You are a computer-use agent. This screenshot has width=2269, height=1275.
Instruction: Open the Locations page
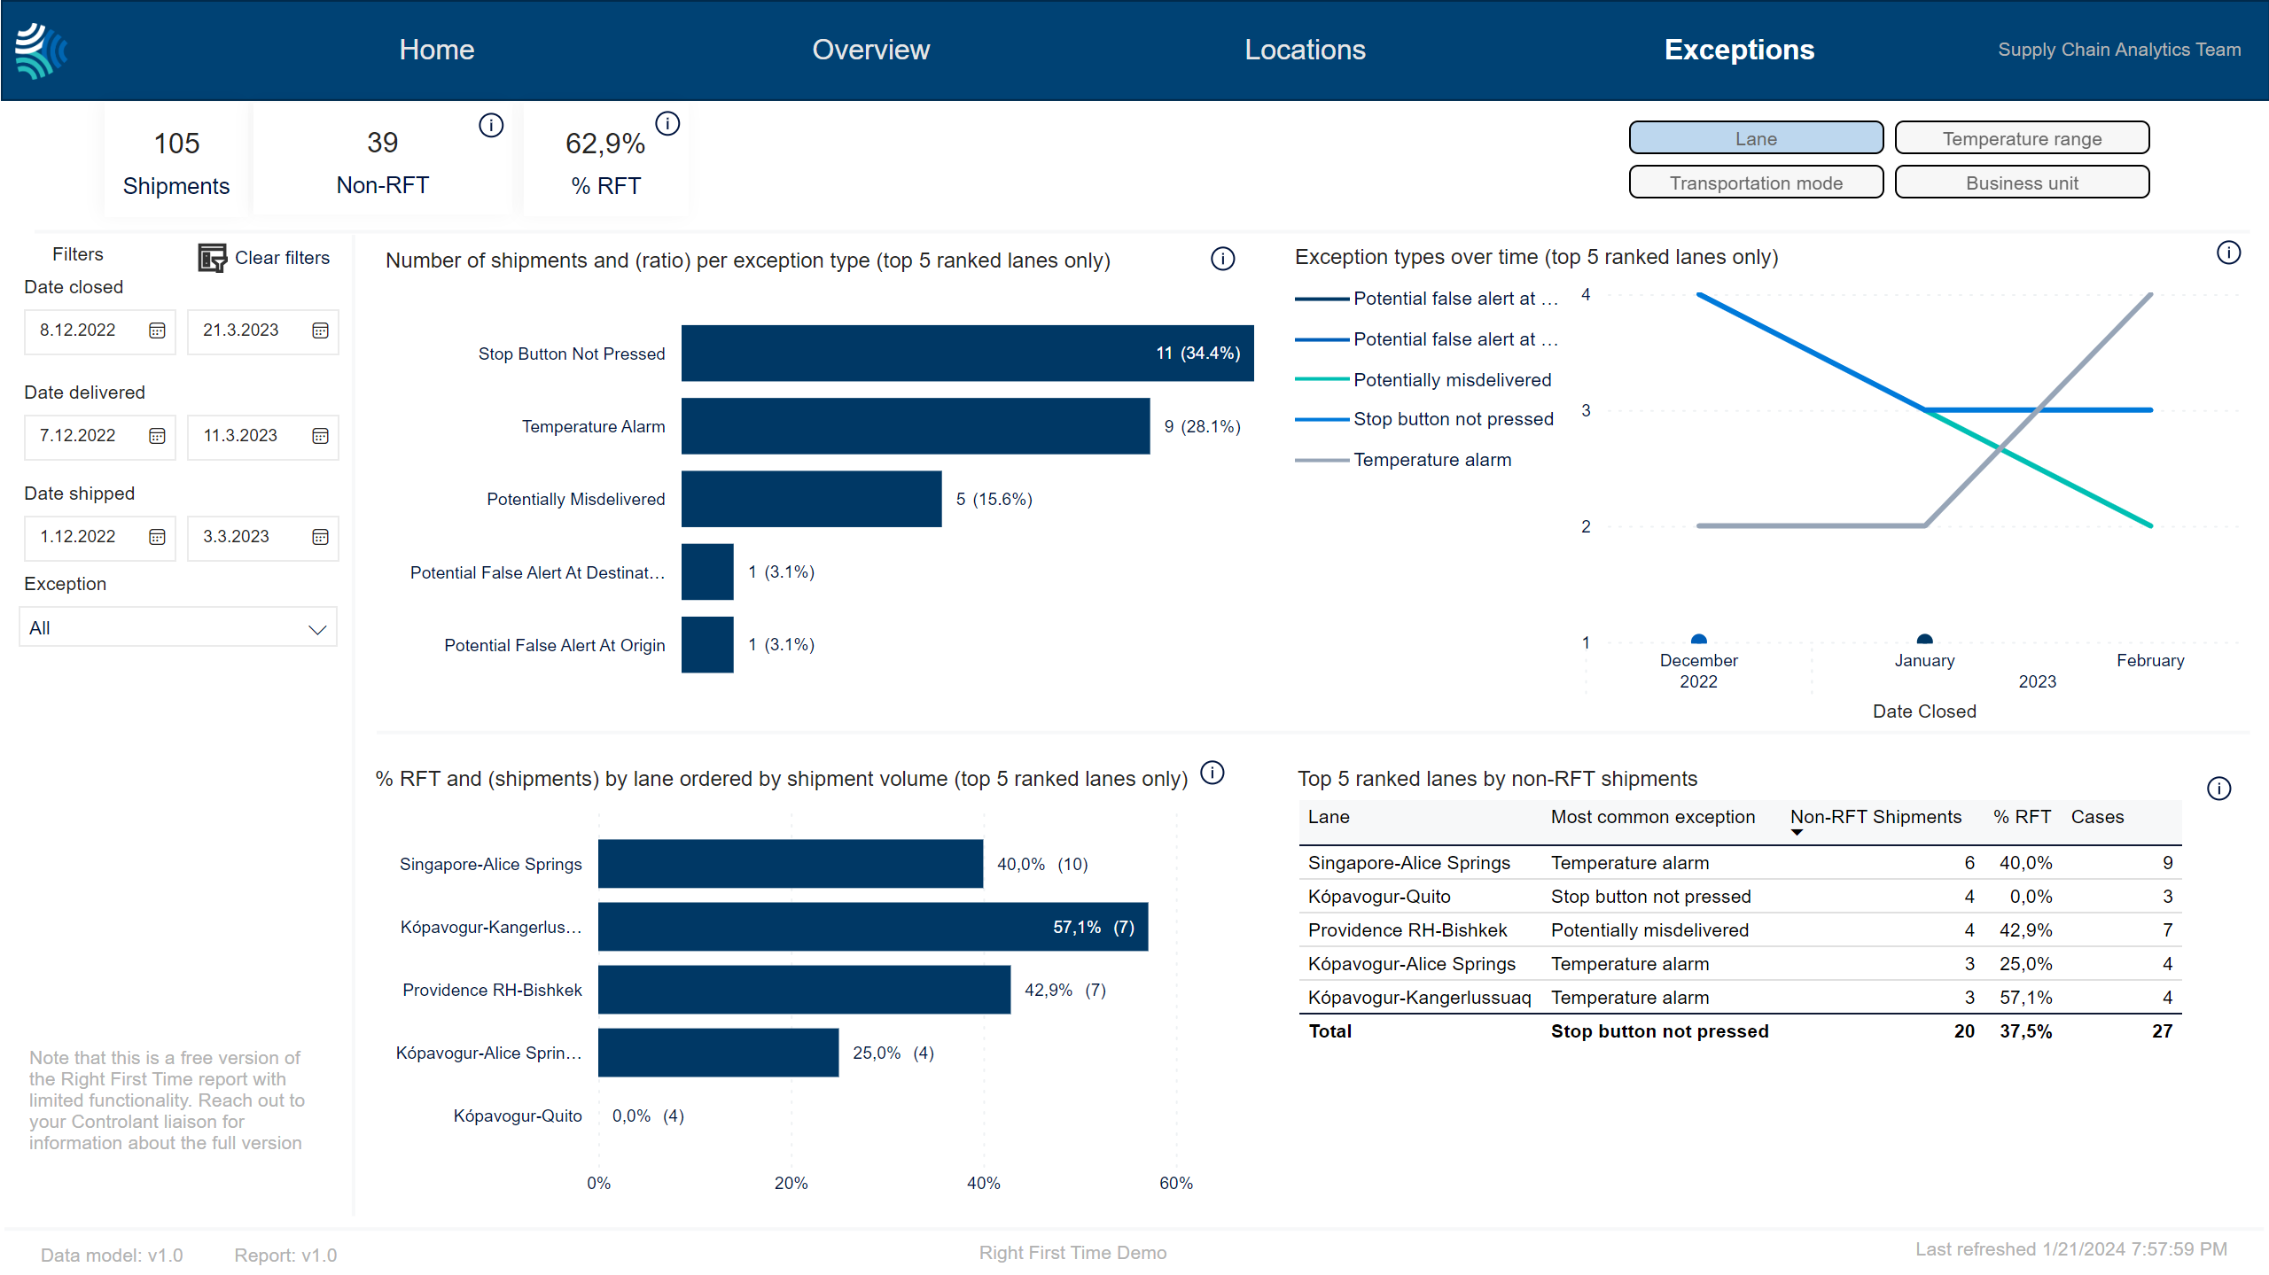[x=1305, y=50]
